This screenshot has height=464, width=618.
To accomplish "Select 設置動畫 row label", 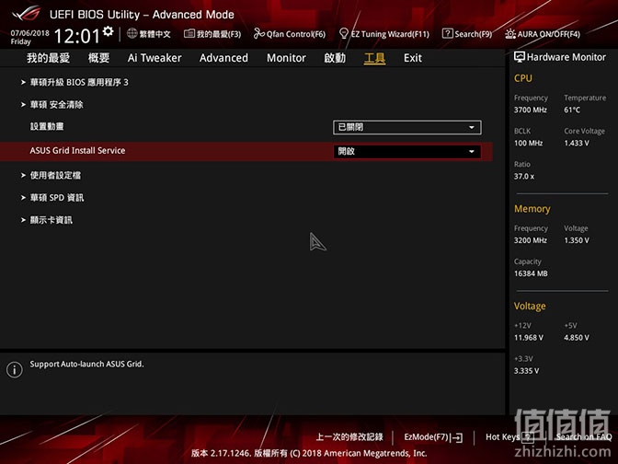I will click(47, 127).
